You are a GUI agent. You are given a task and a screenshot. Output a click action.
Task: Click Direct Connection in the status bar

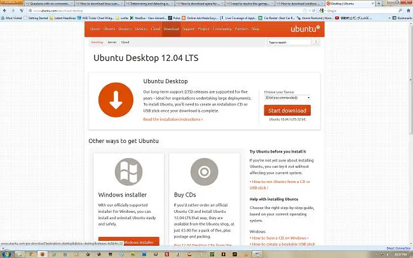pos(398,248)
